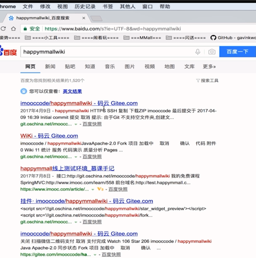Viewport: 256px width, 258px height.
Task: Open the 书签 menu
Action: (x=108, y=7)
